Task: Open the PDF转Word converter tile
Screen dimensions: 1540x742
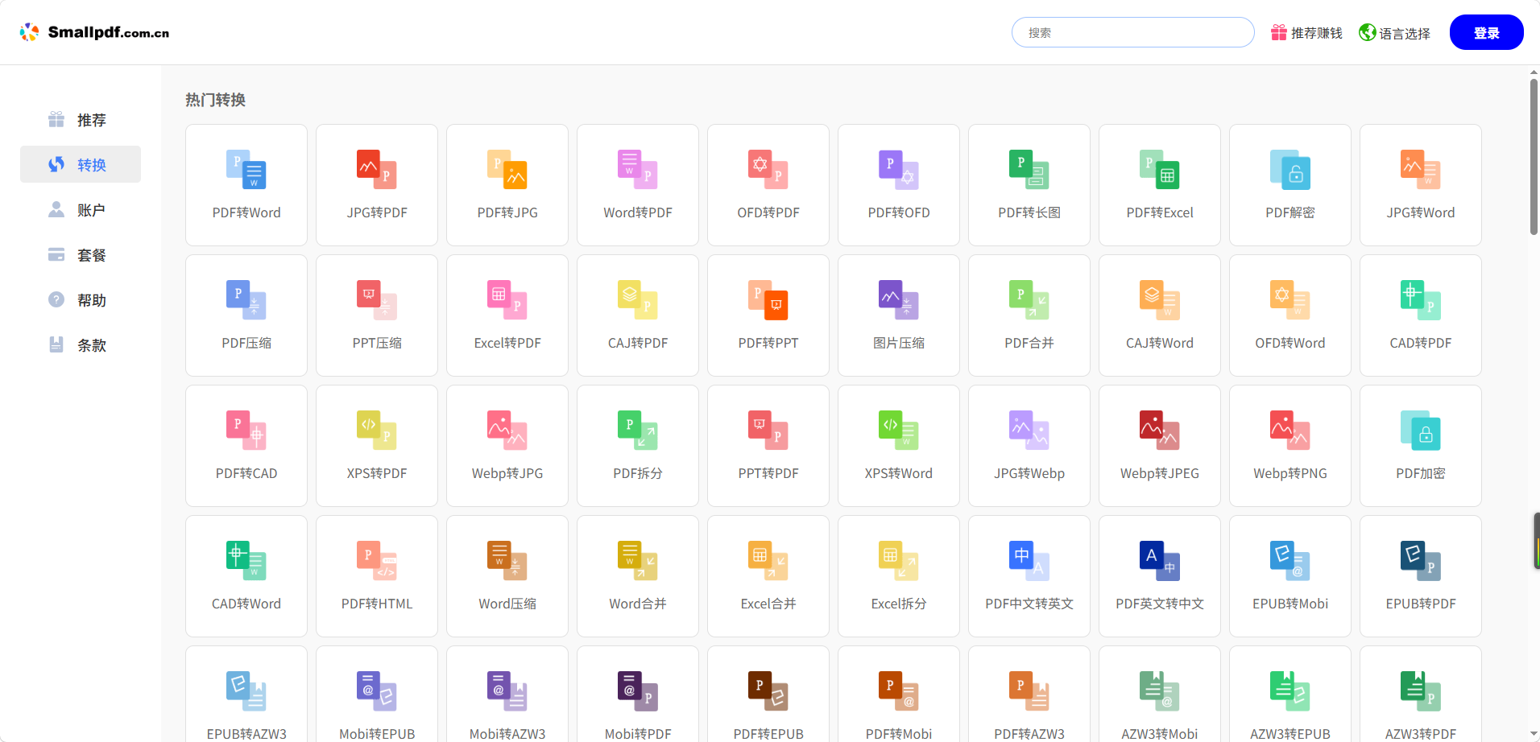Action: pos(246,185)
